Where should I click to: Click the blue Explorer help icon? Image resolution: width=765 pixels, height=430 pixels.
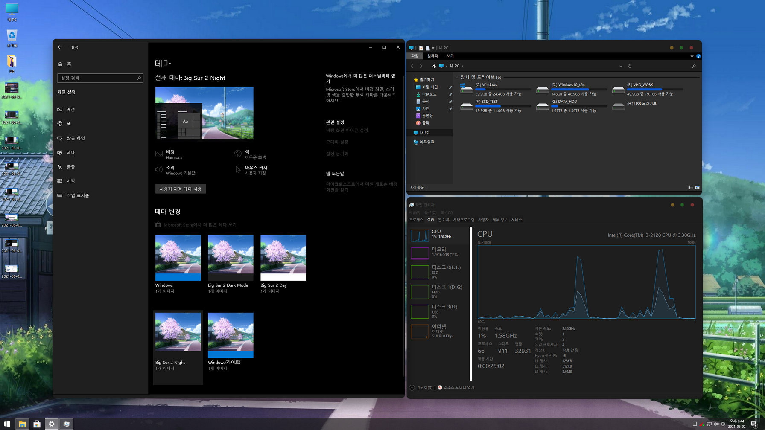pyautogui.click(x=698, y=56)
